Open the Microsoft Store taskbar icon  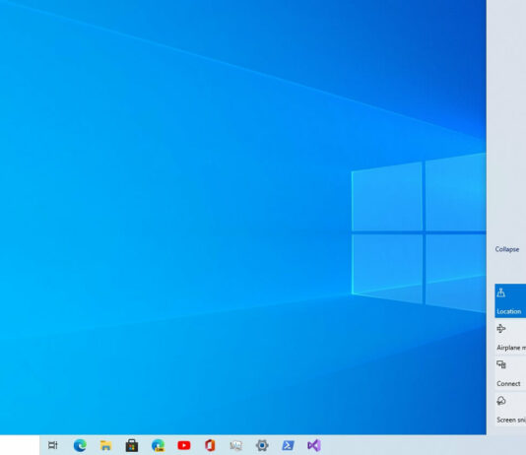point(132,445)
